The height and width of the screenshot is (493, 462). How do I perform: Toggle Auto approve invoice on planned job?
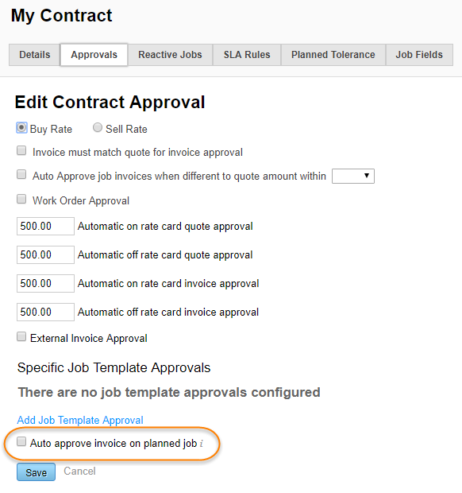(21, 441)
